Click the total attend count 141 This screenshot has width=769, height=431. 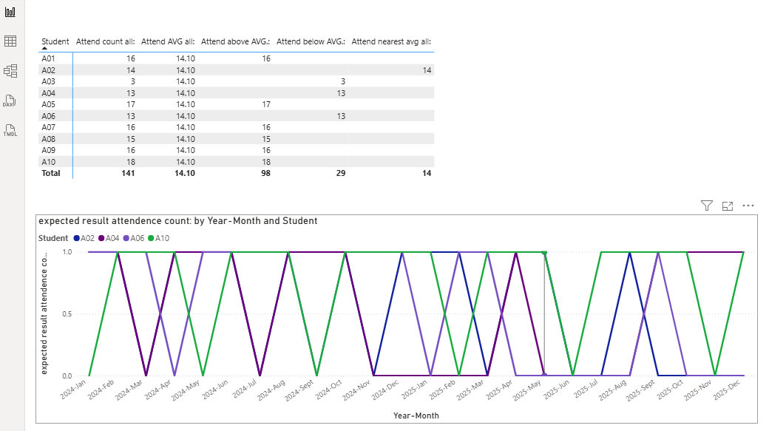coord(128,173)
